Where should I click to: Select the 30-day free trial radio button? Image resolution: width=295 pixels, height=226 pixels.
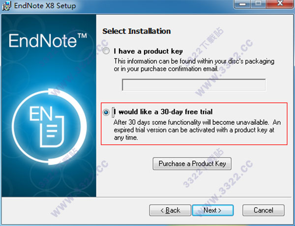(x=106, y=112)
